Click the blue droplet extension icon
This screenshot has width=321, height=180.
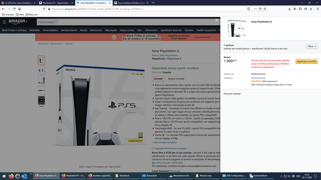click(311, 9)
